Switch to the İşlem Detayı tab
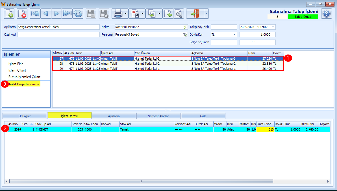The height and width of the screenshot is (191, 337). 69,116
